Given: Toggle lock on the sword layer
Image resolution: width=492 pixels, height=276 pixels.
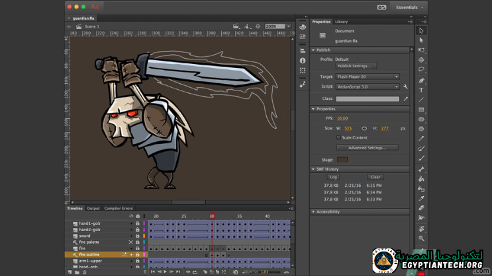Looking at the screenshot, I should pos(138,236).
